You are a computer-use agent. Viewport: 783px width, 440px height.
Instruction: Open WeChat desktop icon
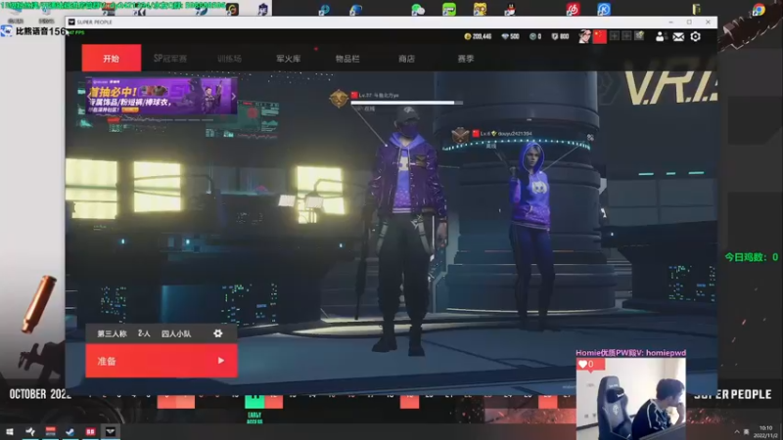(x=418, y=9)
